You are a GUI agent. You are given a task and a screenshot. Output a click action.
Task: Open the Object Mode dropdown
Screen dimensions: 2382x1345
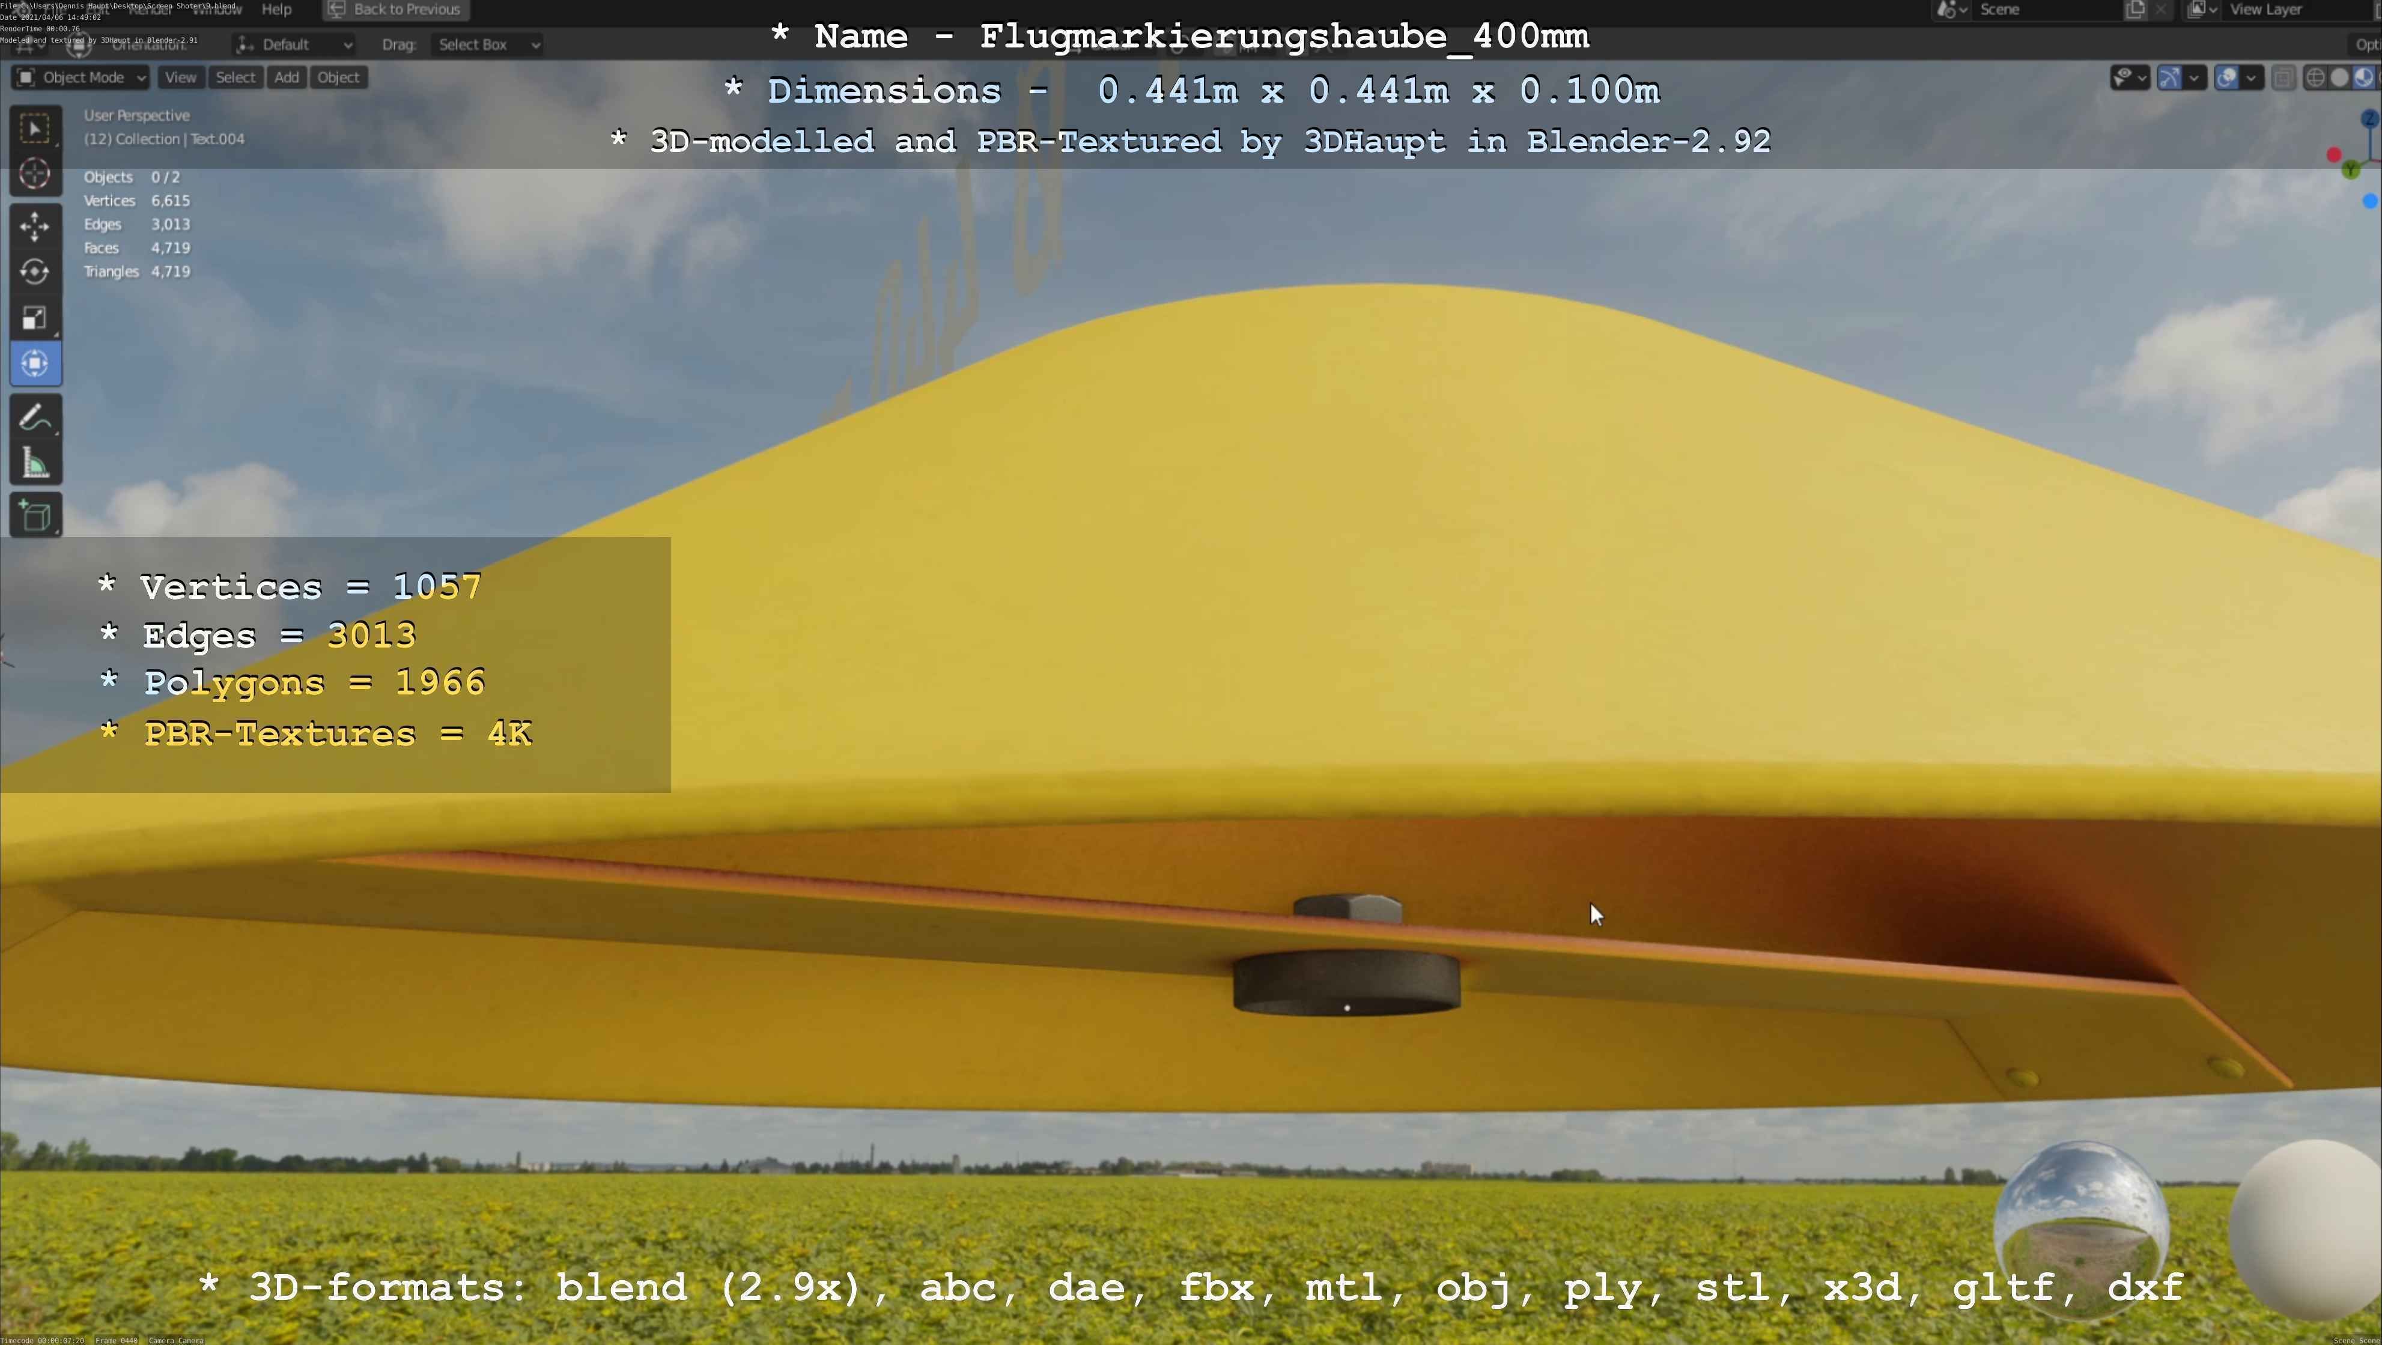[81, 77]
